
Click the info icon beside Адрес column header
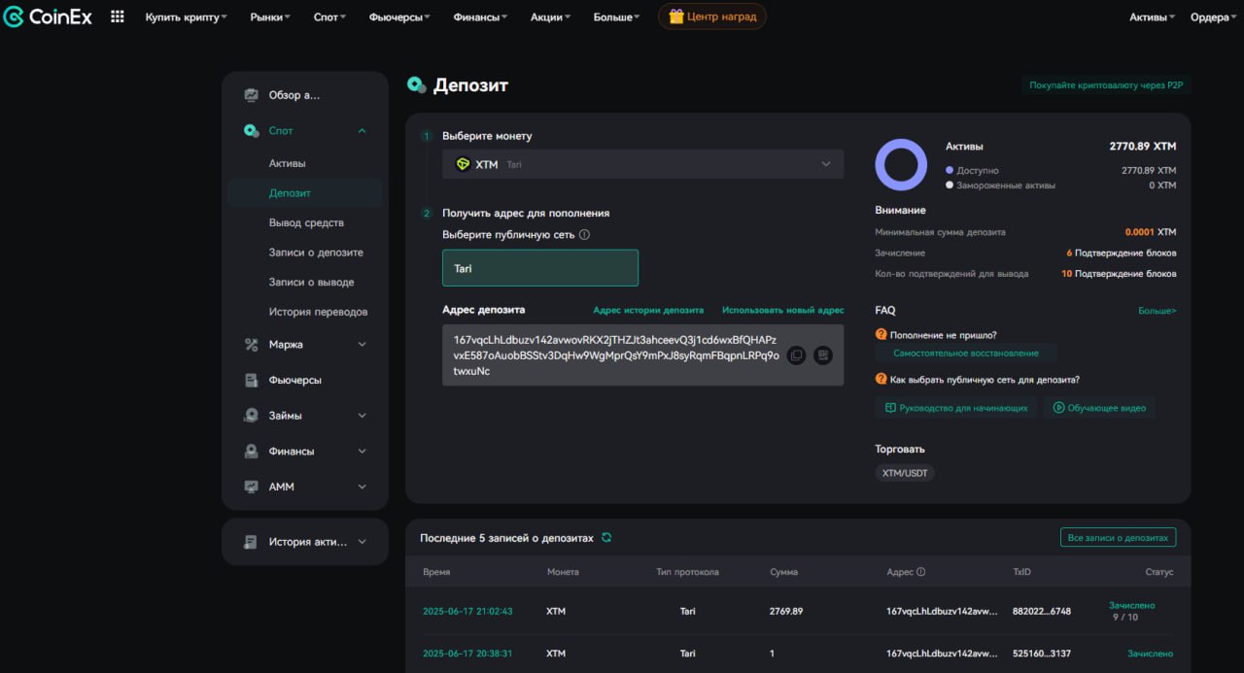[920, 572]
